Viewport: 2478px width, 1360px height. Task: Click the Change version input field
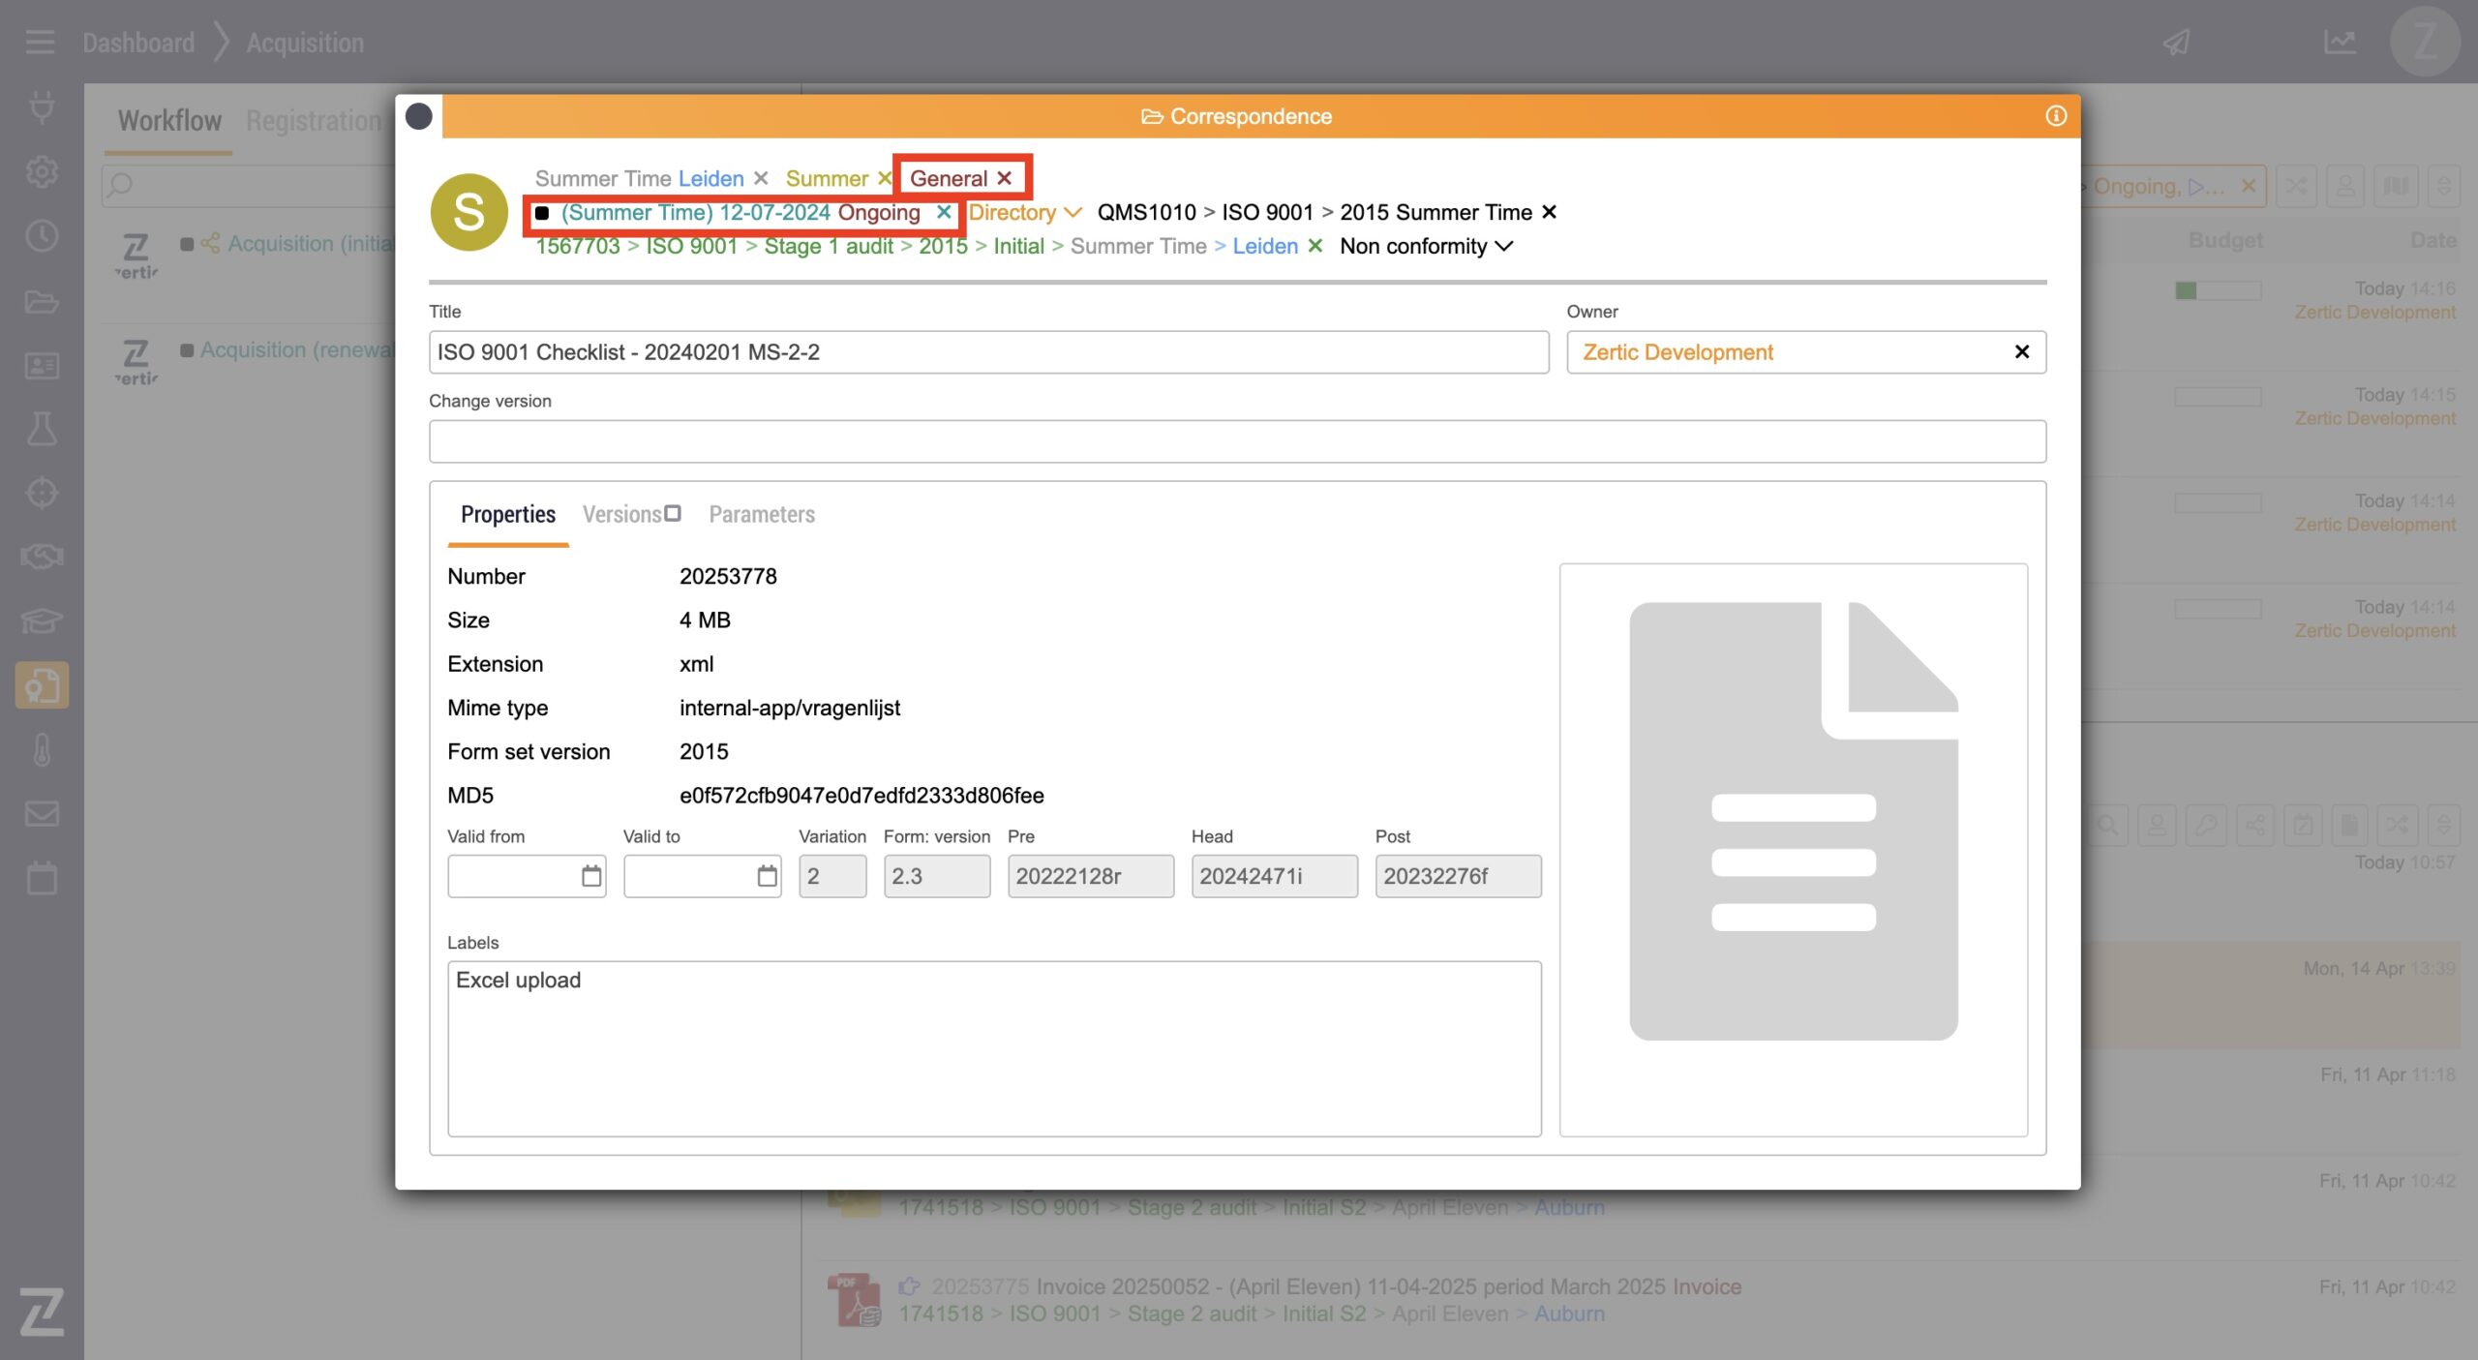[x=1236, y=441]
